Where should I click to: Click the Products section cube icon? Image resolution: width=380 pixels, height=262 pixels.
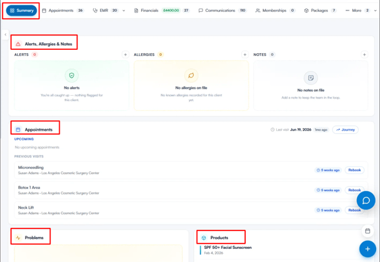pos(204,238)
